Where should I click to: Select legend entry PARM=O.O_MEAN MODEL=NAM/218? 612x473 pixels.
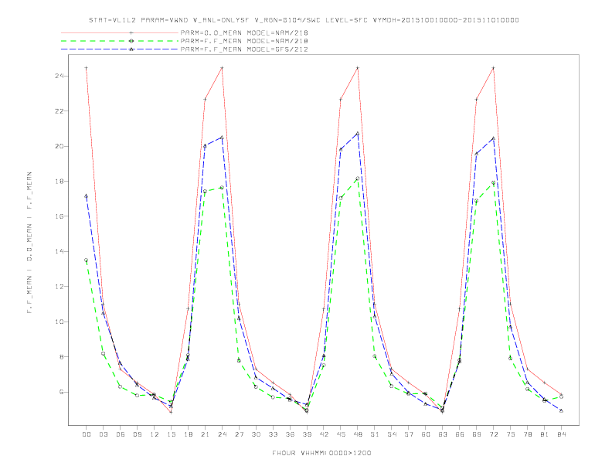(244, 32)
